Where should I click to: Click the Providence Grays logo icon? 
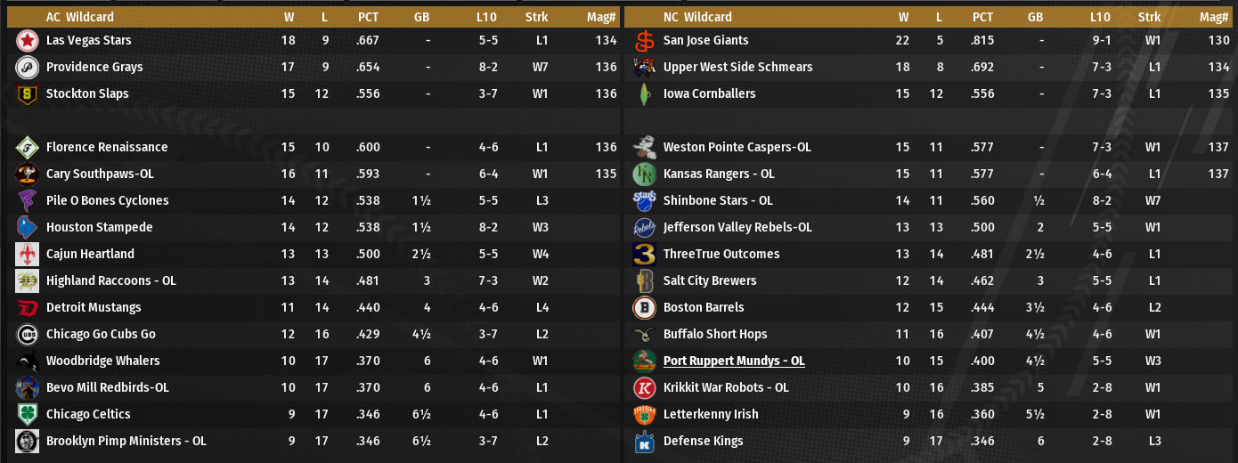coord(27,67)
